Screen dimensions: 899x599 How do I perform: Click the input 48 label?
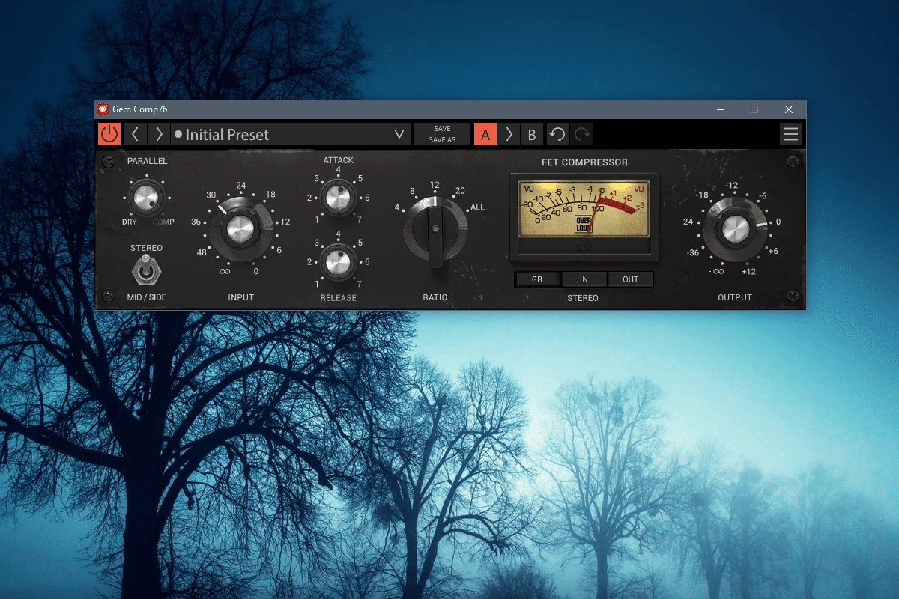[202, 252]
